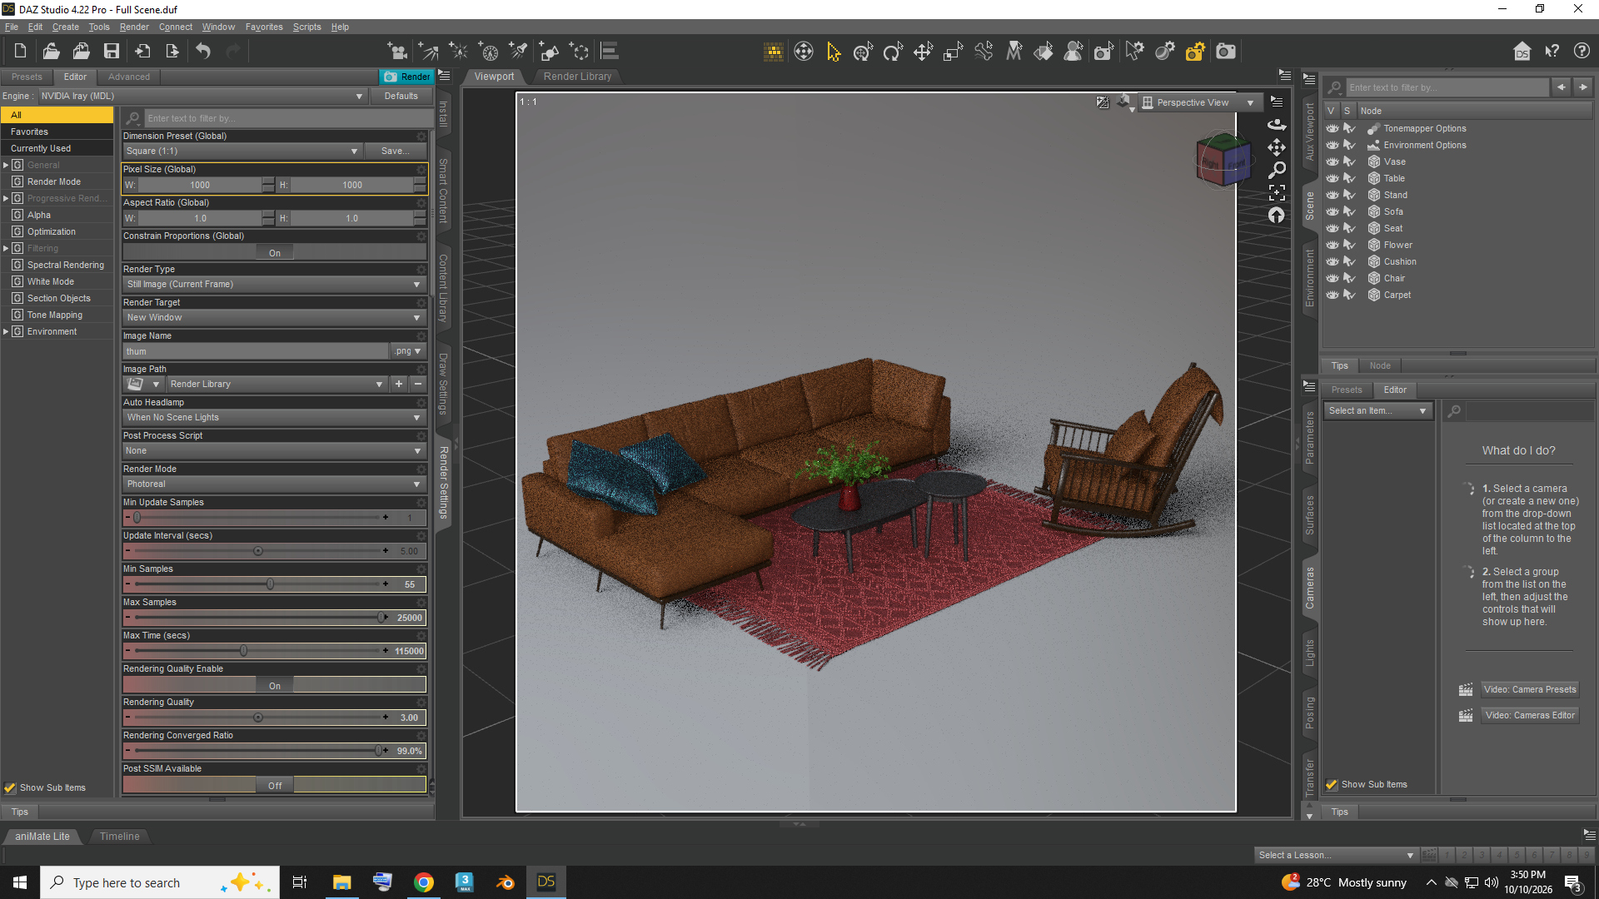Click Save next to Dimension Preset
The height and width of the screenshot is (899, 1599).
click(x=396, y=151)
